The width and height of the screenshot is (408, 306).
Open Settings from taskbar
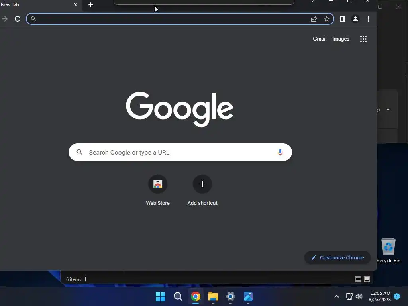pos(231,296)
